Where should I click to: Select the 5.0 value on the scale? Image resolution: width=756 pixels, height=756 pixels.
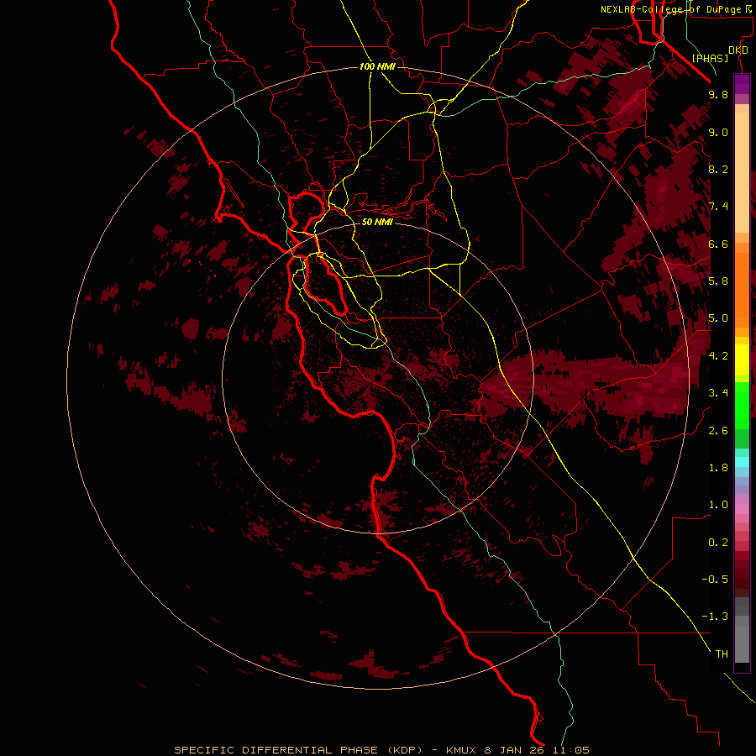718,318
